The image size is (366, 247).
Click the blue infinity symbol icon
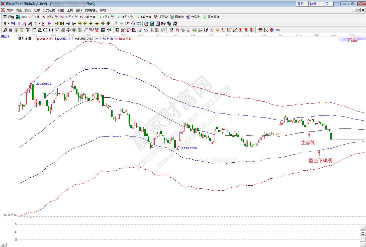coord(278,30)
